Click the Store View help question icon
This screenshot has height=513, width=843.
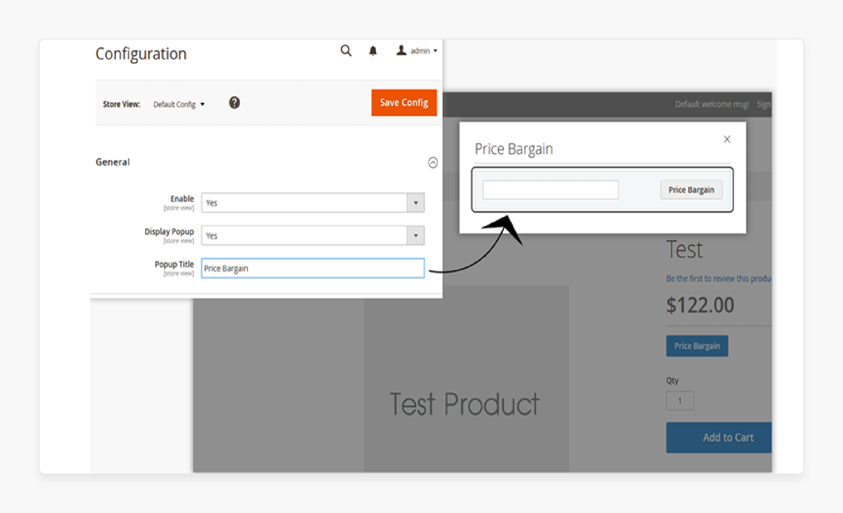(x=234, y=103)
